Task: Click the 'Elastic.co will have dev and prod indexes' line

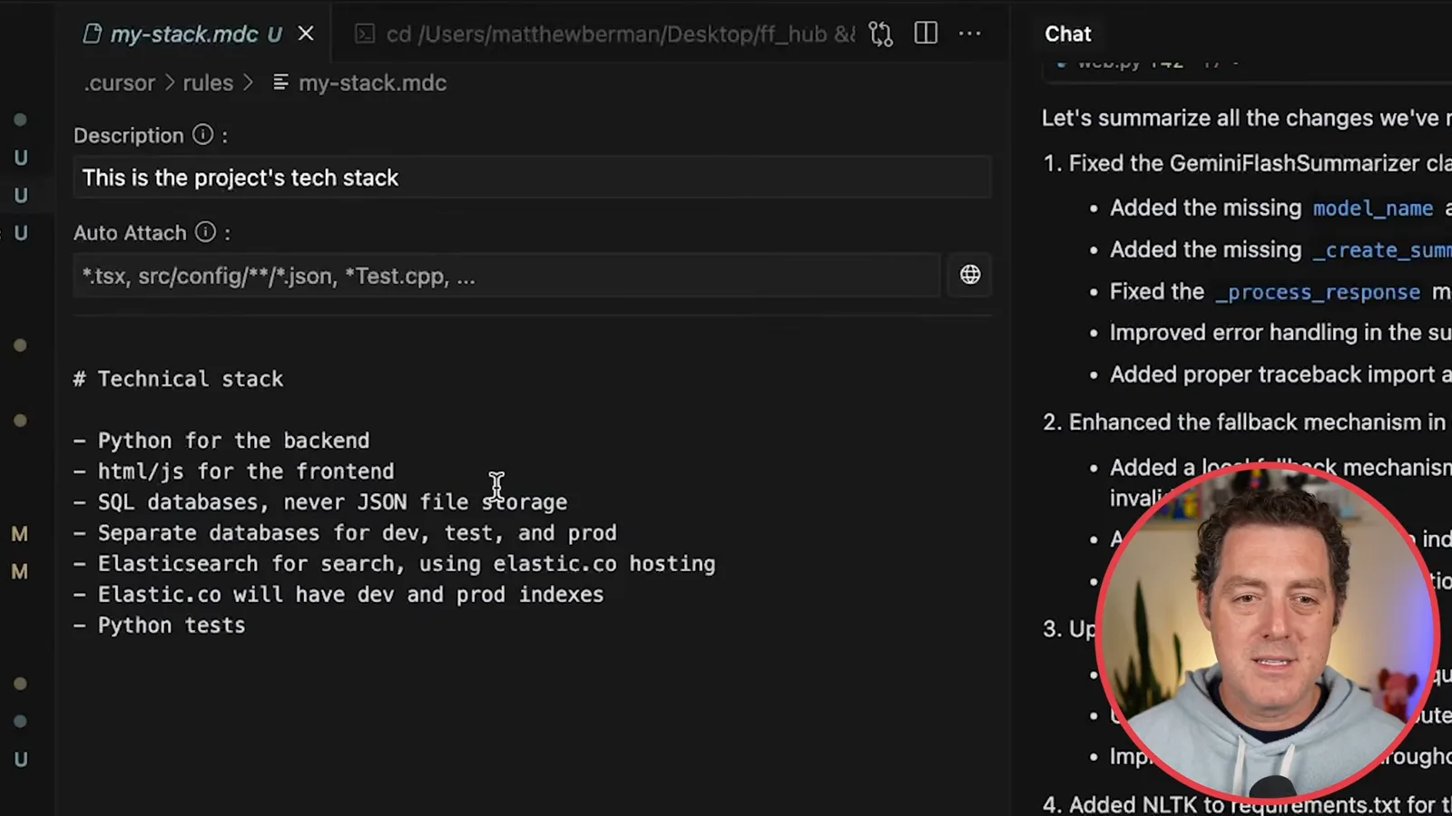Action: (x=338, y=595)
